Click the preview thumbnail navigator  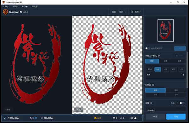[165, 31]
